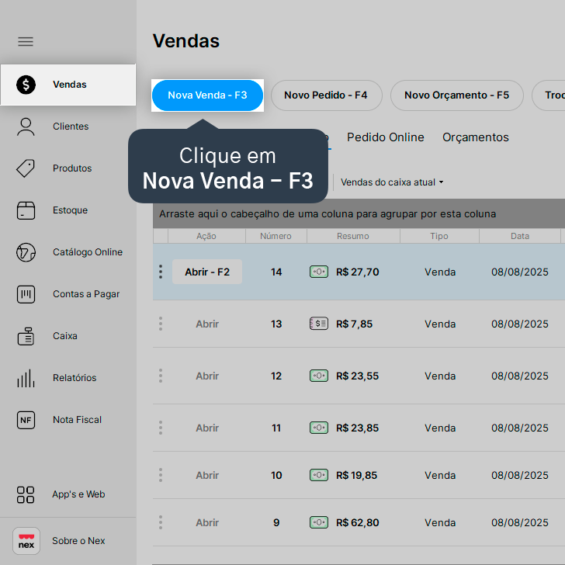Click the App's e Web grid icon
The height and width of the screenshot is (565, 565).
point(26,494)
